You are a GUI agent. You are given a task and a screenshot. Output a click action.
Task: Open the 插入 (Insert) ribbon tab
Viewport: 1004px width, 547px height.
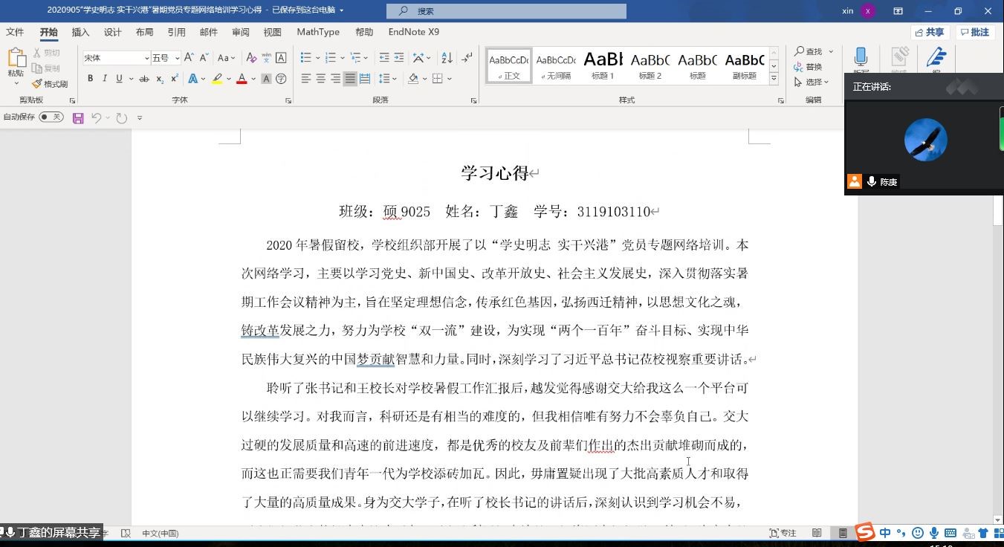click(x=80, y=32)
